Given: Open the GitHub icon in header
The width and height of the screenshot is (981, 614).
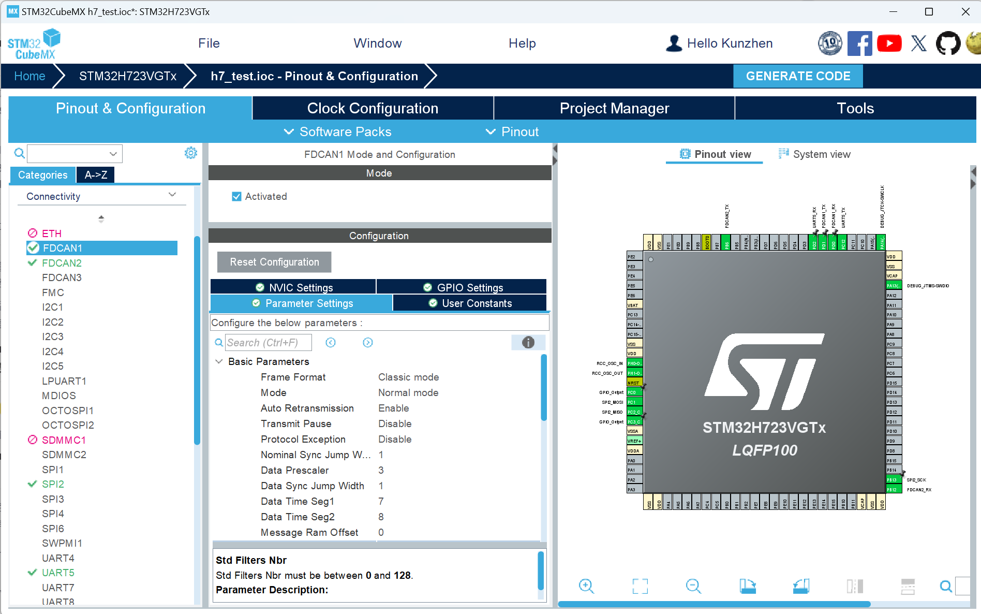Looking at the screenshot, I should point(948,43).
